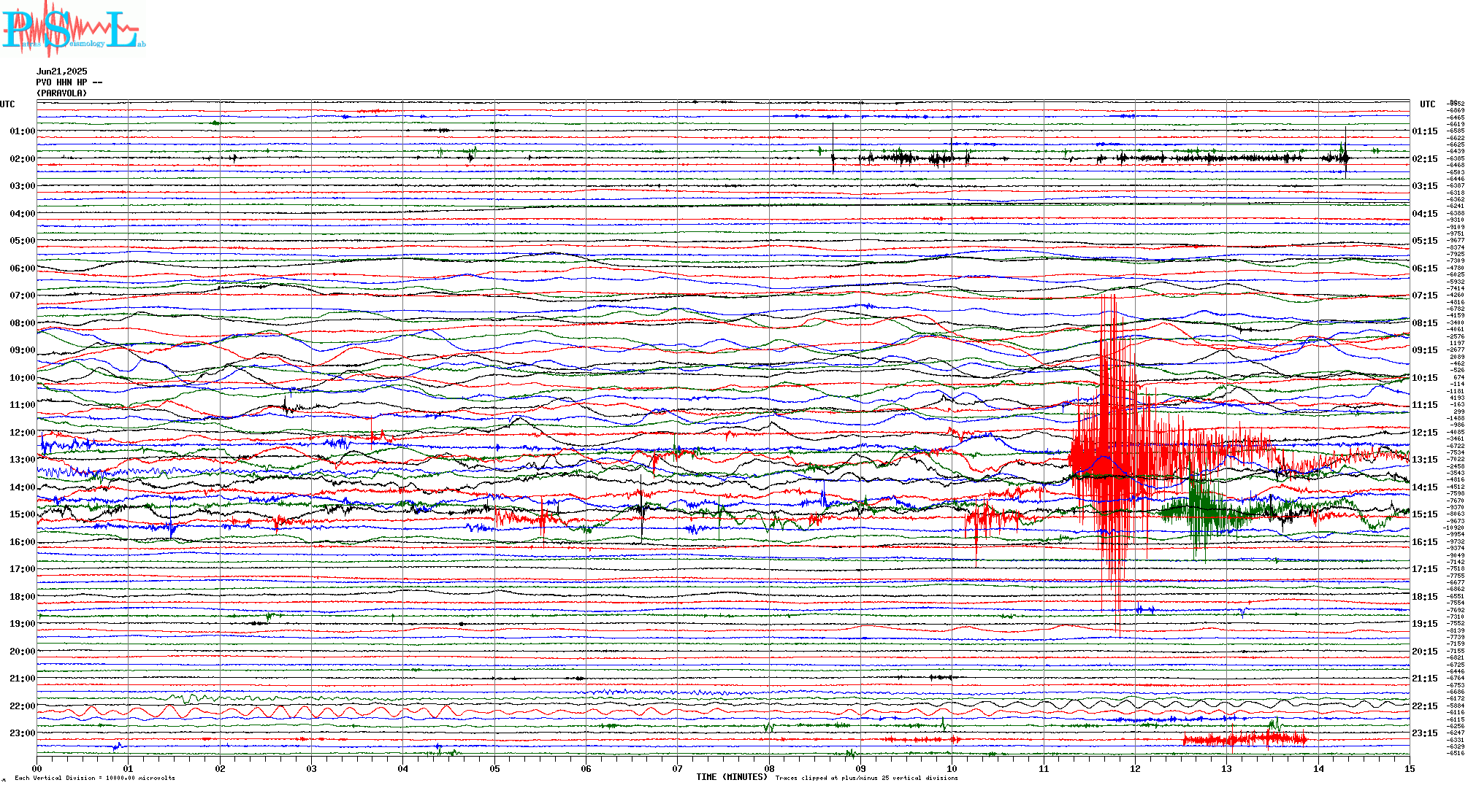
Task: Click the 08:15 end-time label
Action: [x=1425, y=323]
